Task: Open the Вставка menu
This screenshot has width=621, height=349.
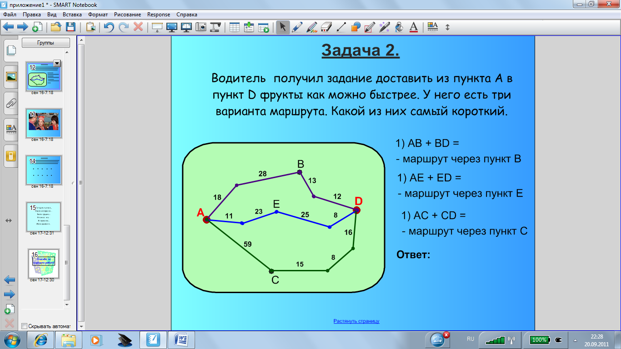Action: tap(72, 15)
